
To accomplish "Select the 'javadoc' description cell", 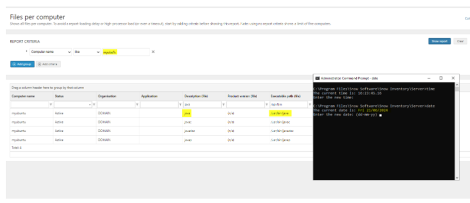I will pyautogui.click(x=190, y=131).
